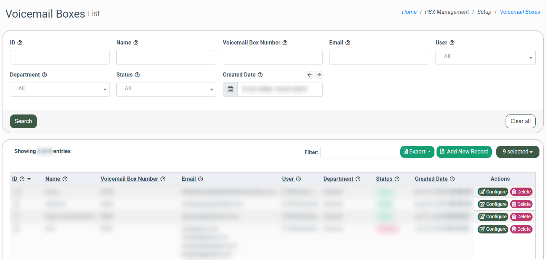This screenshot has height=260, width=546.
Task: Click Add New Record button
Action: tap(464, 152)
